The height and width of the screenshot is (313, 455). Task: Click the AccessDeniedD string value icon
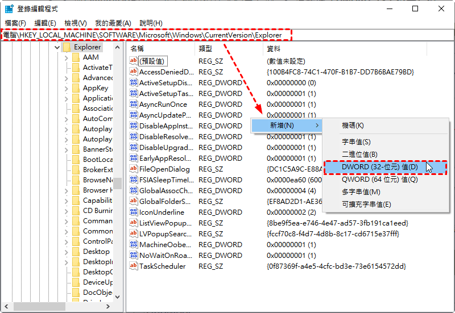coord(134,72)
